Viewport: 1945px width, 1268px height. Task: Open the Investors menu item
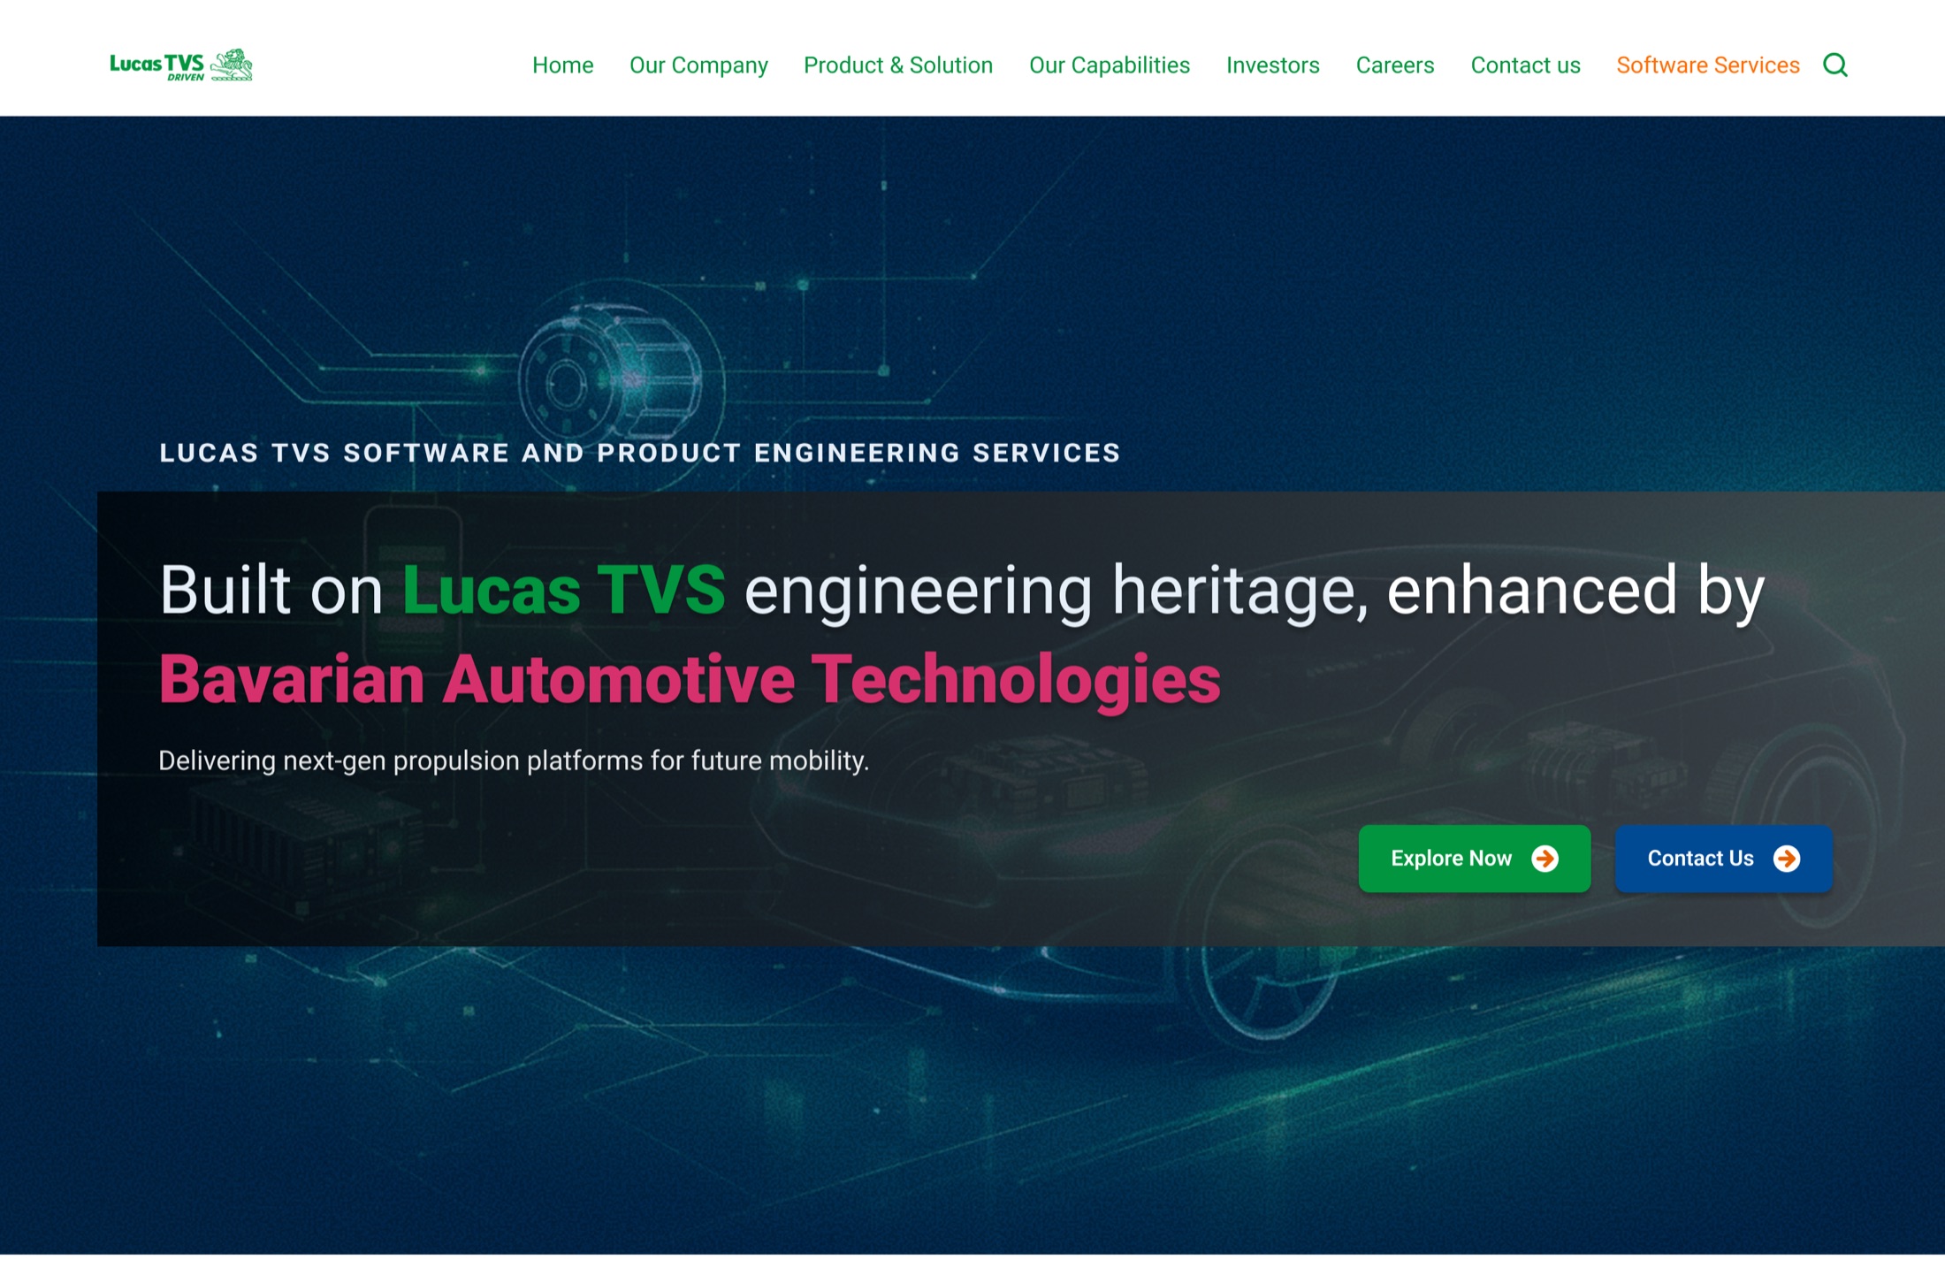[x=1272, y=65]
